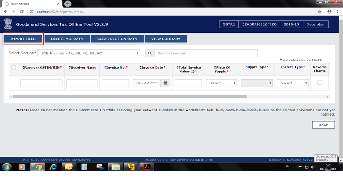Click the browser reload icon

pyautogui.click(x=21, y=12)
